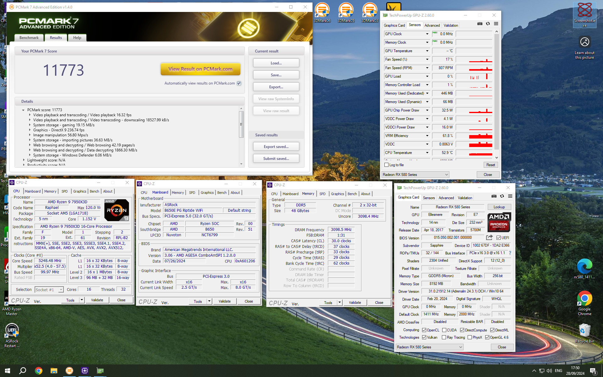Open Google Chrome desktop shortcut
Image resolution: width=603 pixels, height=377 pixels.
pos(584,303)
